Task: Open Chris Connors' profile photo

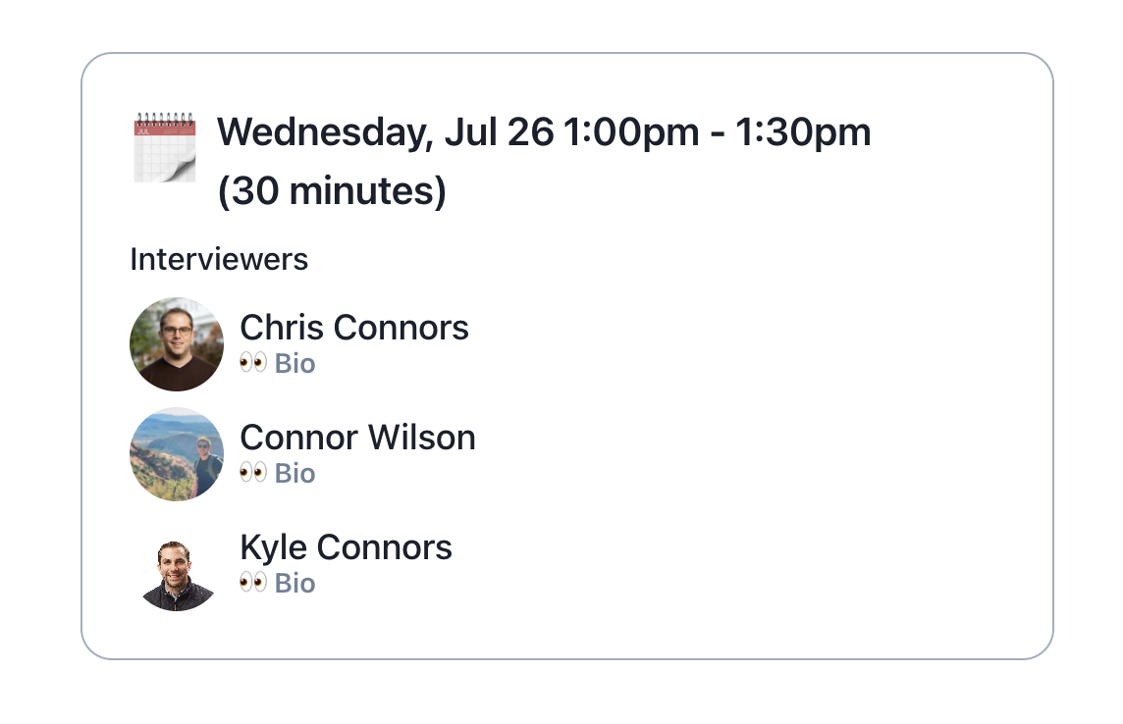Action: pos(177,344)
